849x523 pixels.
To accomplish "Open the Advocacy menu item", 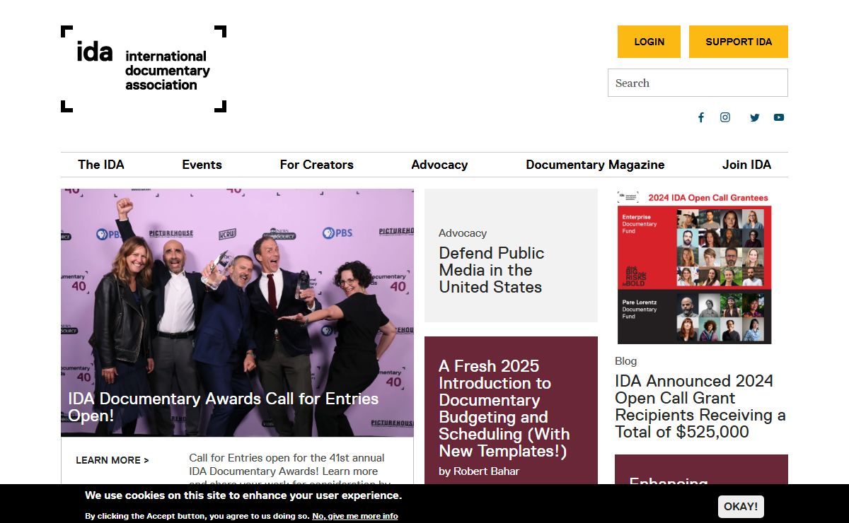I will click(439, 165).
